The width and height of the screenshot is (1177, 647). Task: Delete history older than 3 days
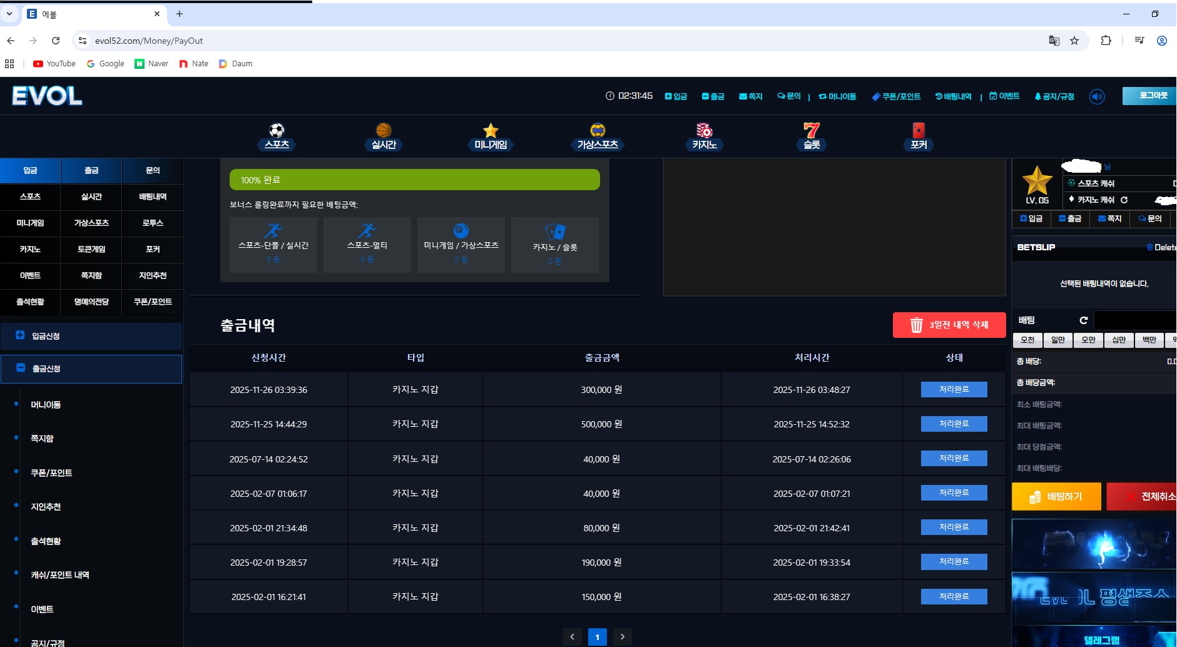[949, 325]
